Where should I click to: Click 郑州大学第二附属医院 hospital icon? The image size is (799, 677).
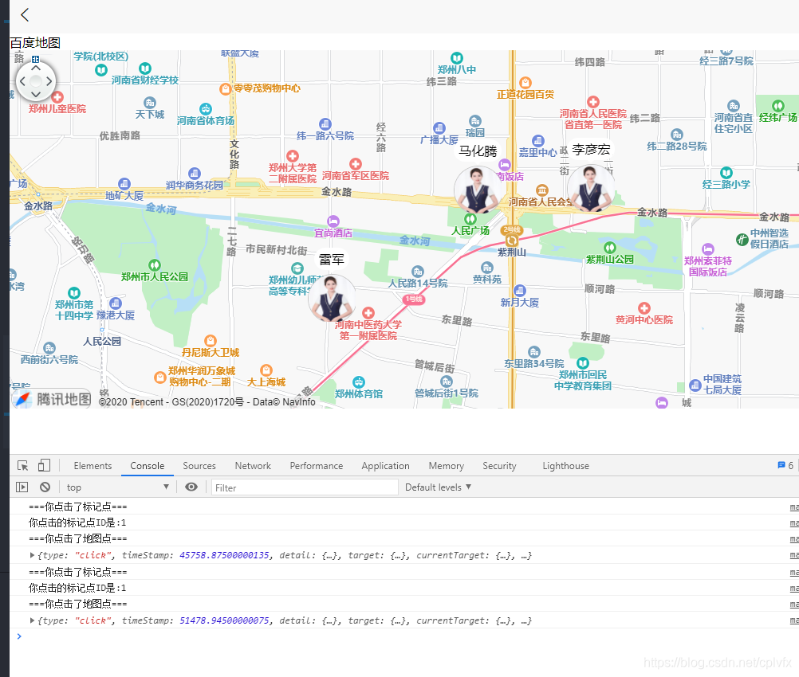coord(293,156)
